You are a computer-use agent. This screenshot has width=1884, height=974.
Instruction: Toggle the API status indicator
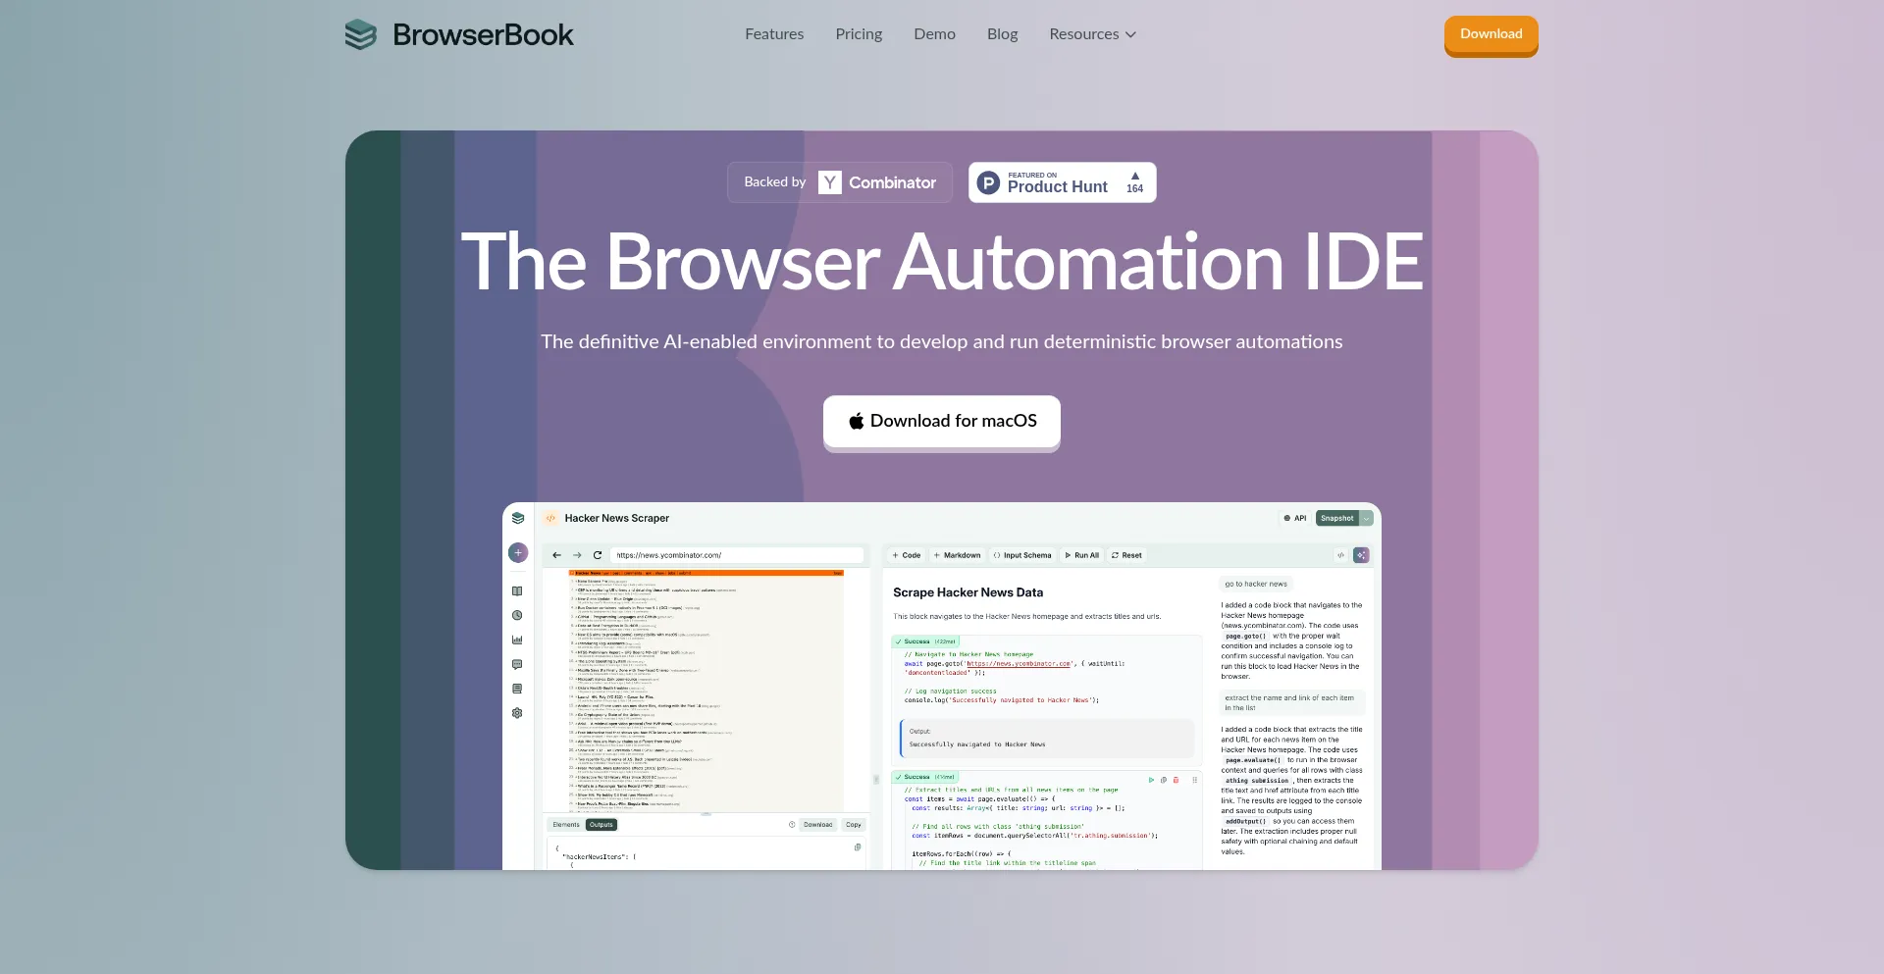click(1294, 518)
